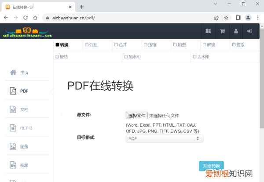This screenshot has width=264, height=182.
Task: Click the 电子书 sidebar label
Action: (x=26, y=128)
